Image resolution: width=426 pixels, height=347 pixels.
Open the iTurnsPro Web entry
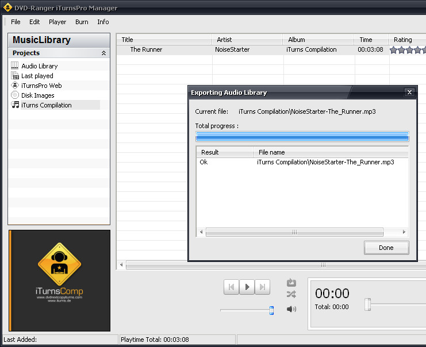pos(41,86)
